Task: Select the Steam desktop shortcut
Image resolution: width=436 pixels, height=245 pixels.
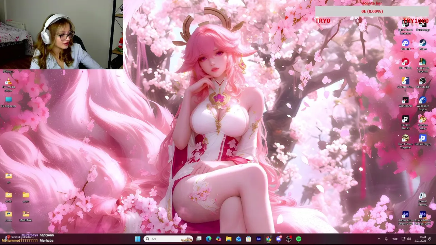Action: click(423, 45)
